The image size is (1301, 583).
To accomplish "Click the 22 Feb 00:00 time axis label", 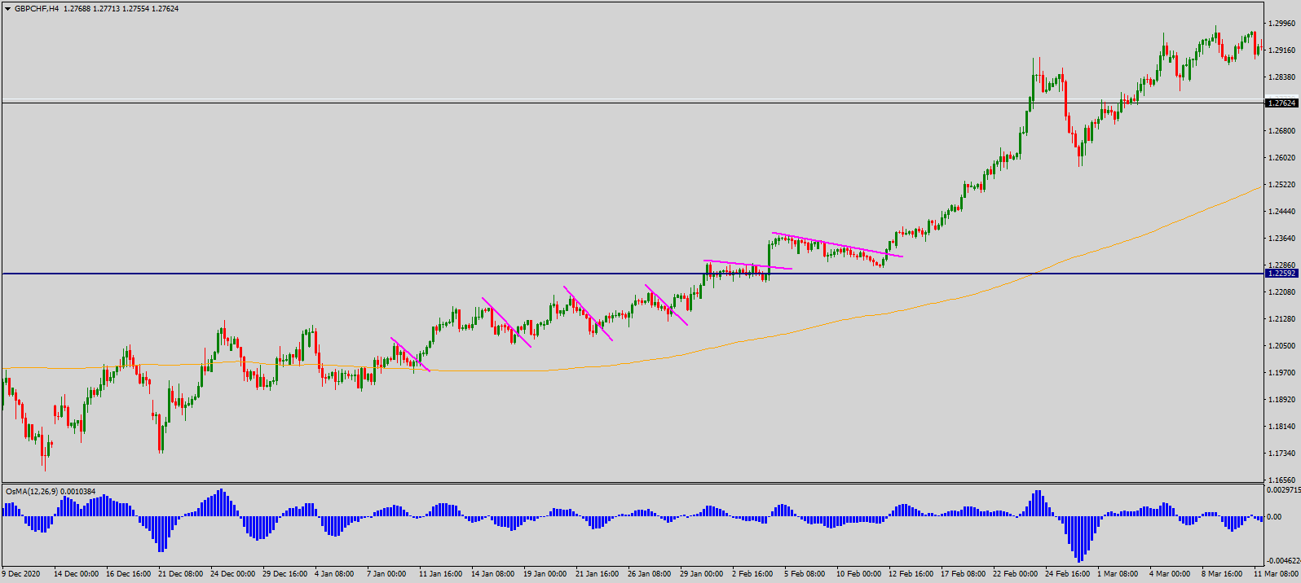I will (1015, 574).
